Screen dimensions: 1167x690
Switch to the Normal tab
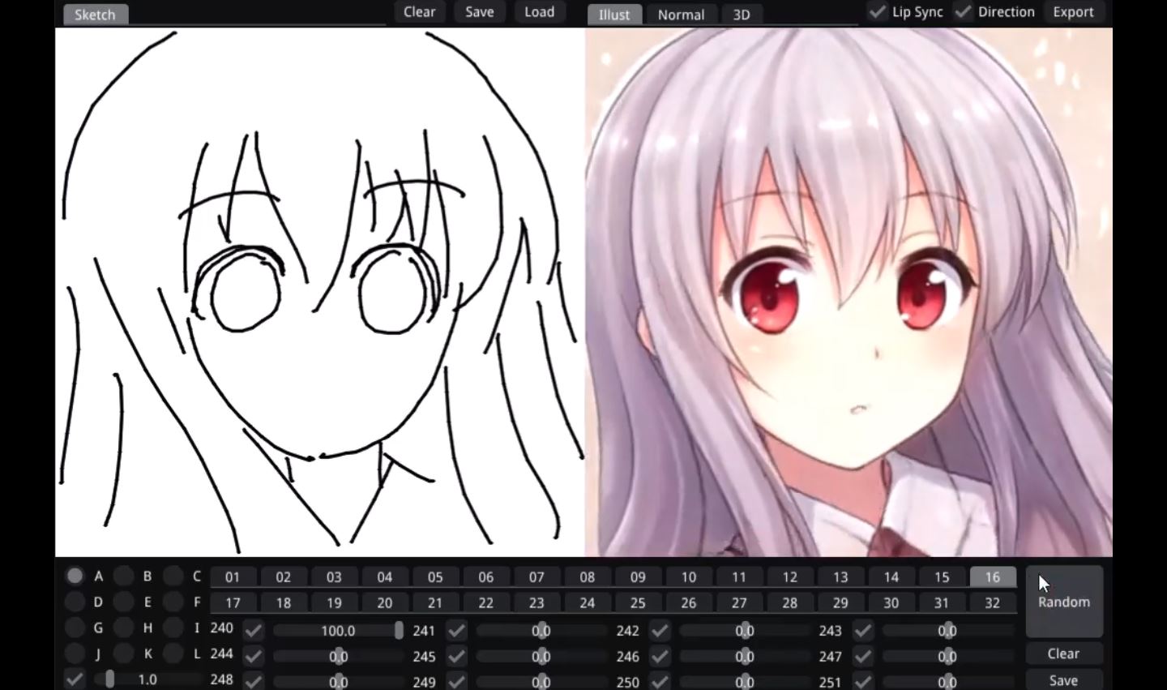(681, 14)
